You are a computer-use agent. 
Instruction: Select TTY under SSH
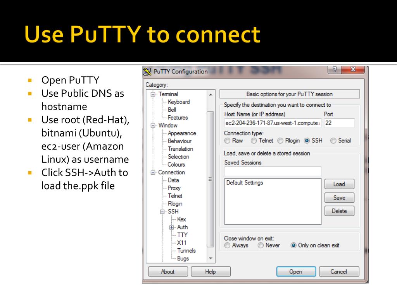click(x=182, y=235)
